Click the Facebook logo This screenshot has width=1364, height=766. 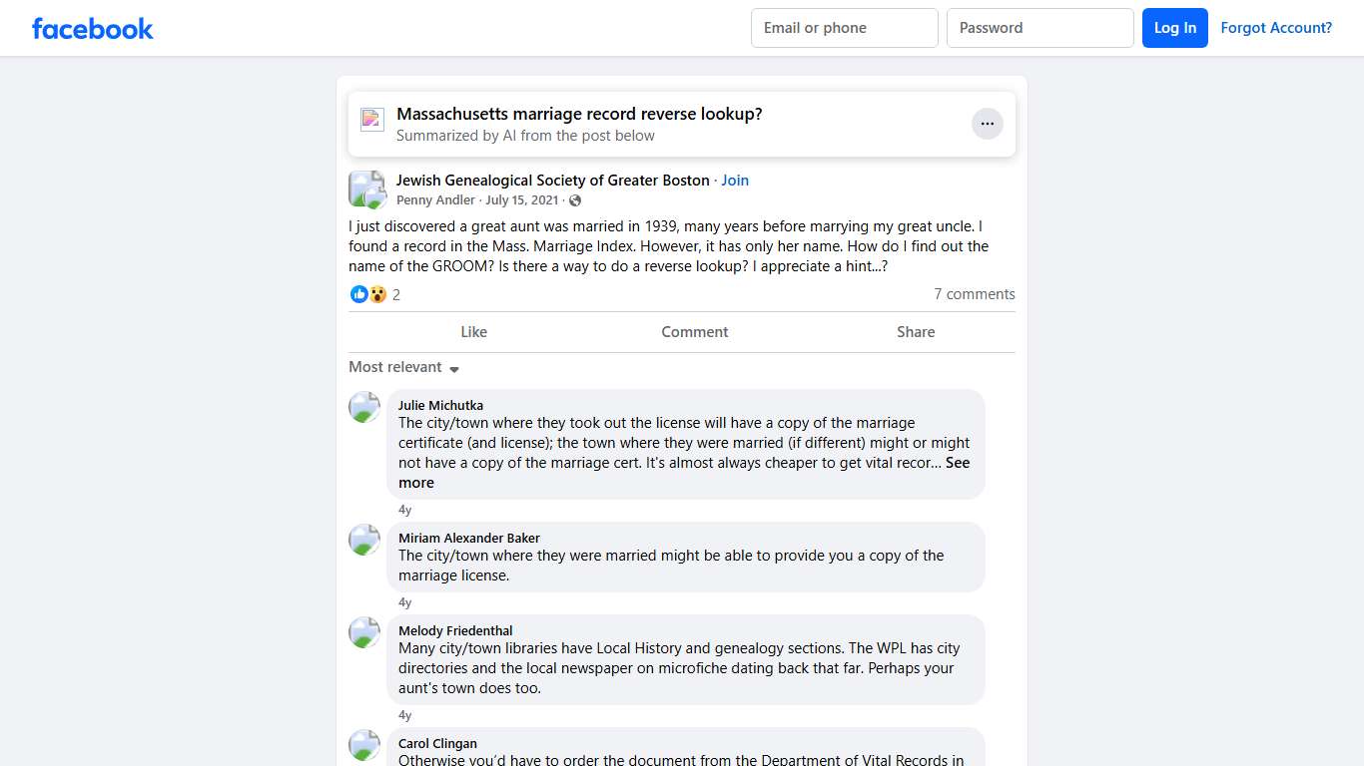pos(93,28)
